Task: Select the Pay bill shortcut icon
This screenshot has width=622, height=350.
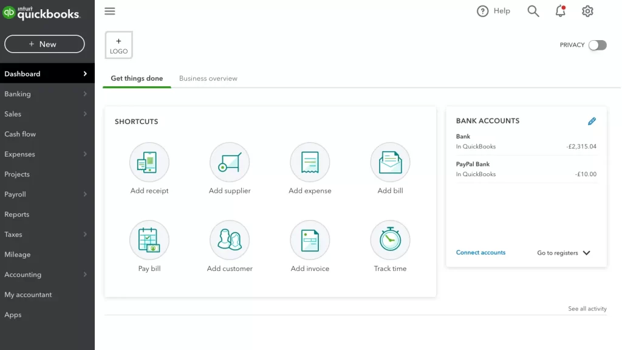Action: pyautogui.click(x=149, y=239)
